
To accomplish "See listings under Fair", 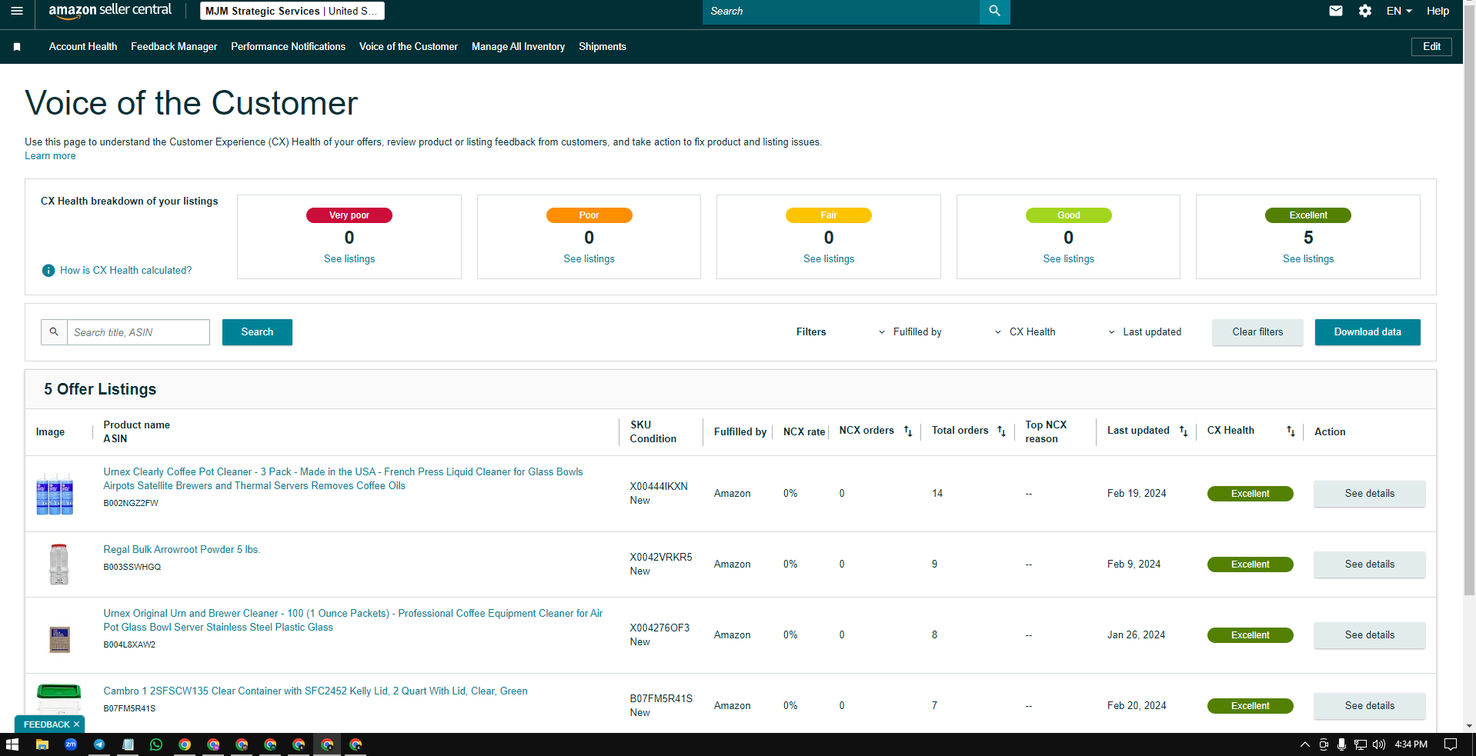I will click(x=829, y=259).
